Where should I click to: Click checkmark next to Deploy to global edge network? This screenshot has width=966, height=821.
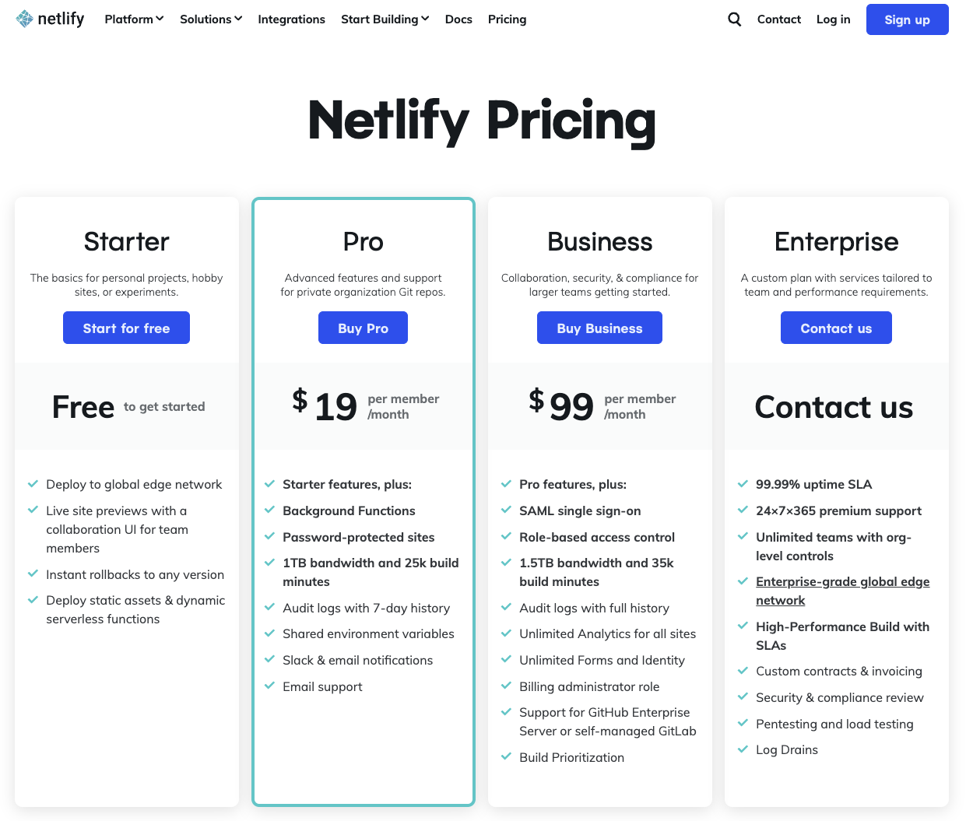pyautogui.click(x=33, y=484)
